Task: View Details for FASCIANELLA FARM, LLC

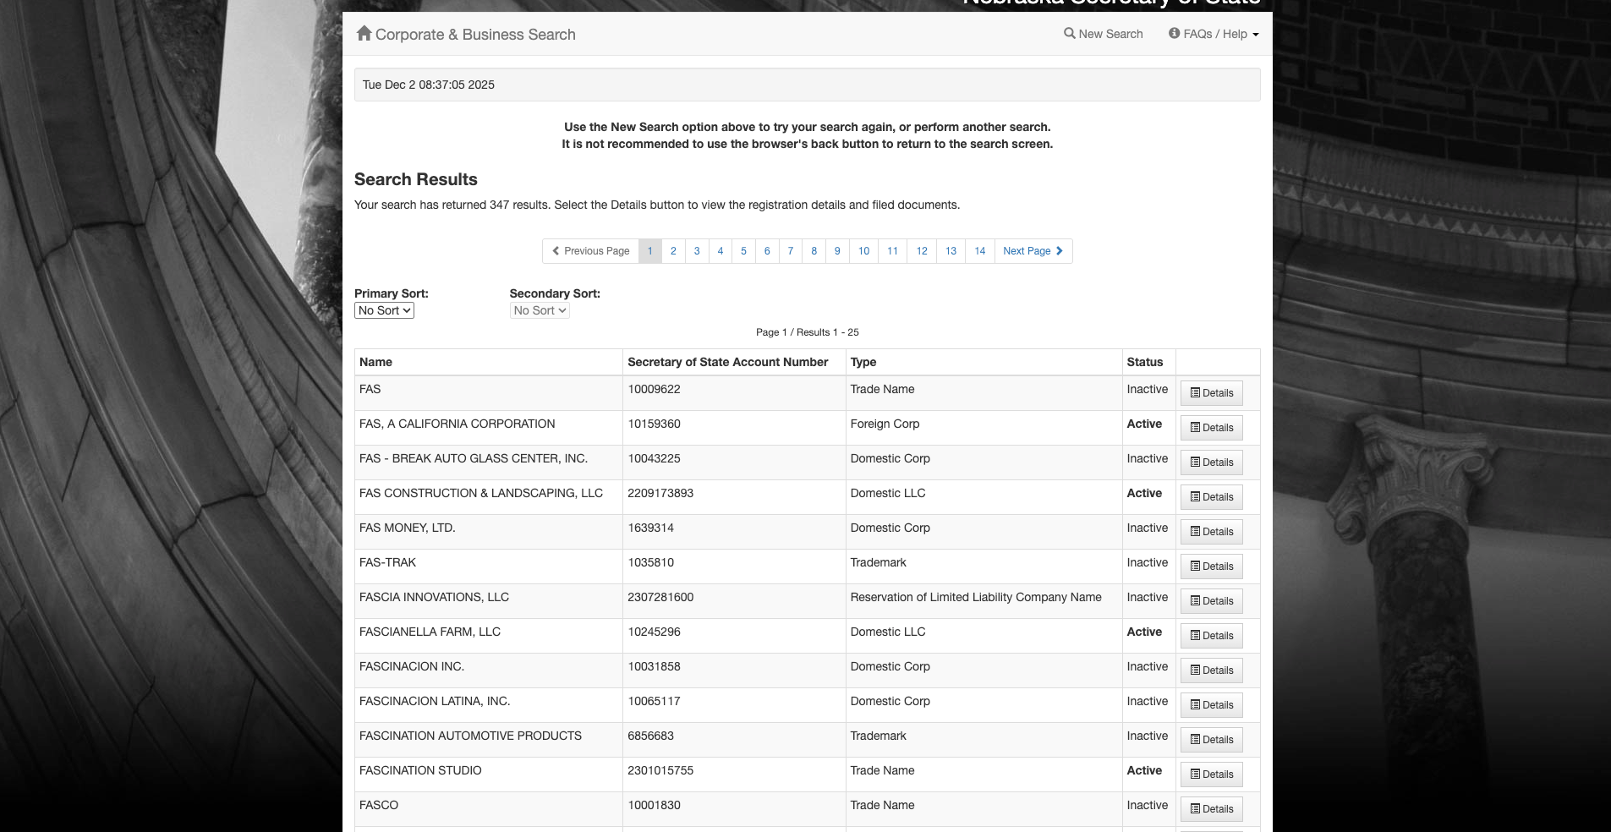Action: [1211, 636]
